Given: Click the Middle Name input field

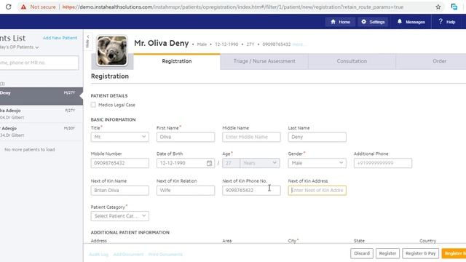Looking at the screenshot, I should point(251,137).
